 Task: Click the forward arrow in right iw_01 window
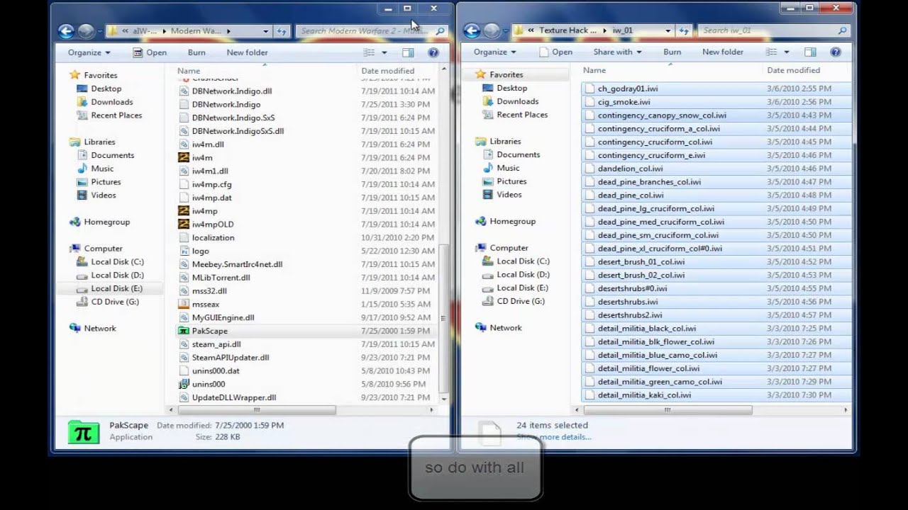tap(492, 30)
